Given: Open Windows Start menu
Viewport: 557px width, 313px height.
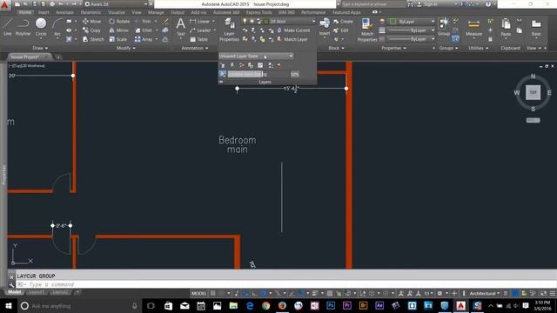Looking at the screenshot, I should click(8, 305).
